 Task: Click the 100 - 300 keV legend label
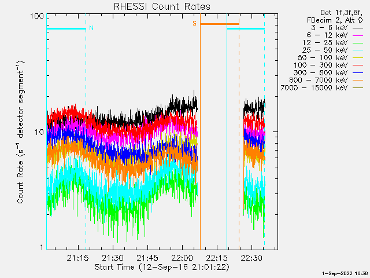coord(321,65)
